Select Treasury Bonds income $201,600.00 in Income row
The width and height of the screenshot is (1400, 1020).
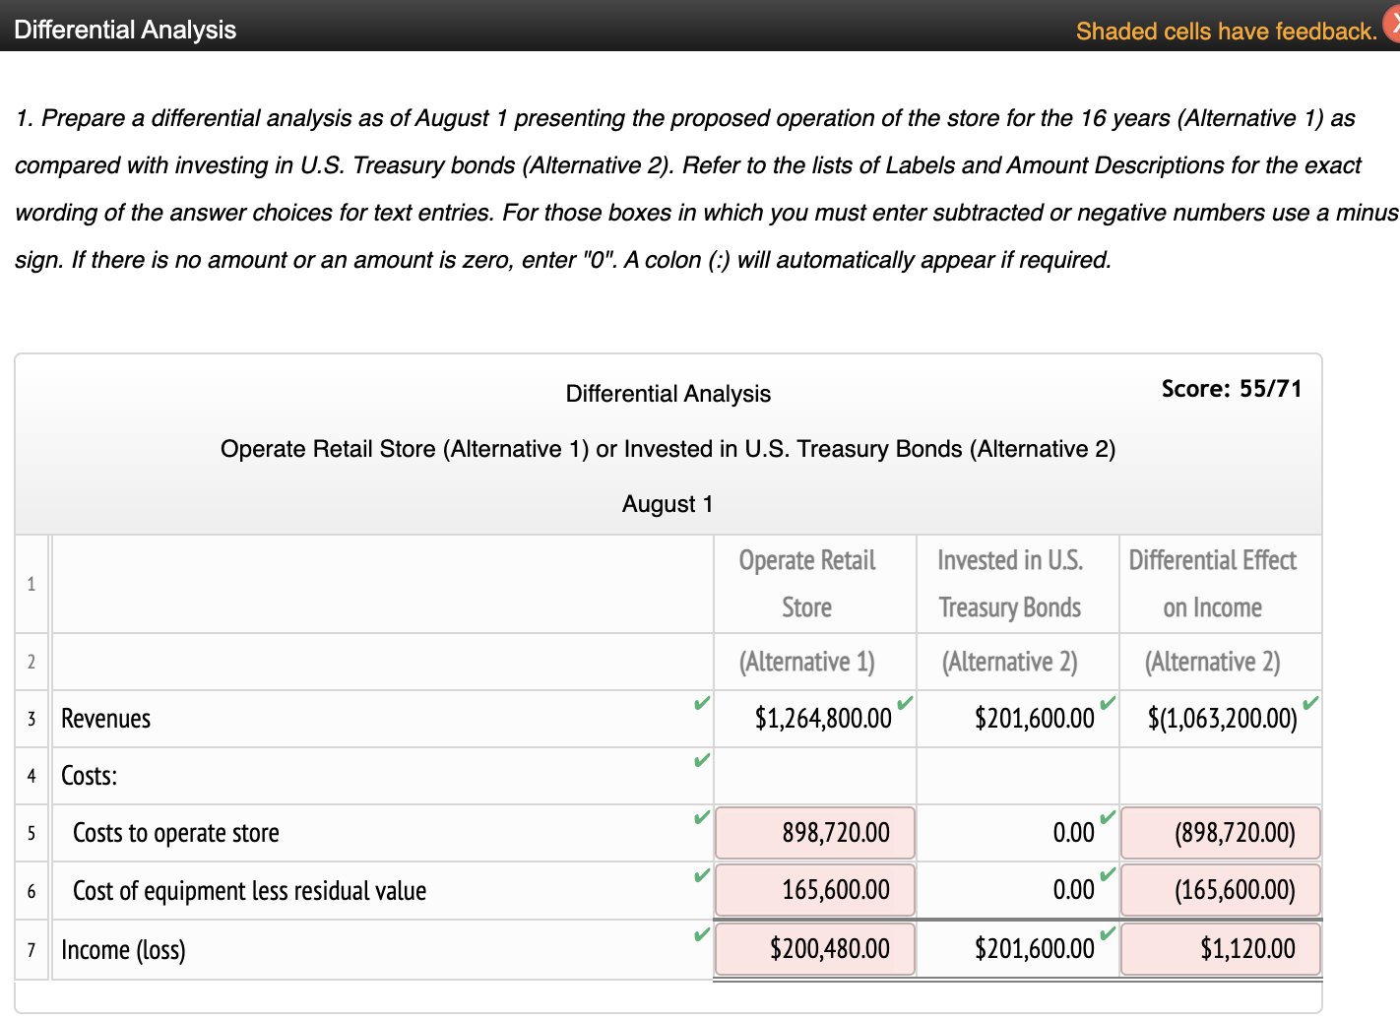click(1035, 949)
